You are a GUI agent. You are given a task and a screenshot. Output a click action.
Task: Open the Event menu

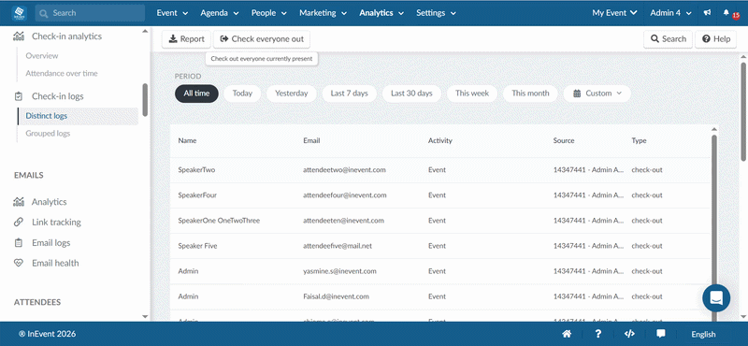click(172, 13)
